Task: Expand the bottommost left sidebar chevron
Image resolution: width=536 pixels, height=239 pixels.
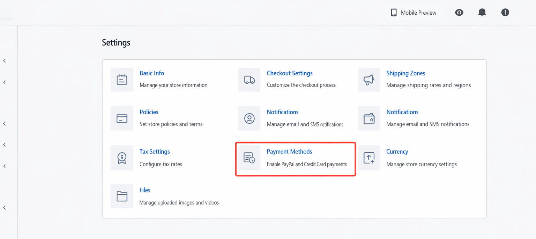Action: click(x=5, y=208)
